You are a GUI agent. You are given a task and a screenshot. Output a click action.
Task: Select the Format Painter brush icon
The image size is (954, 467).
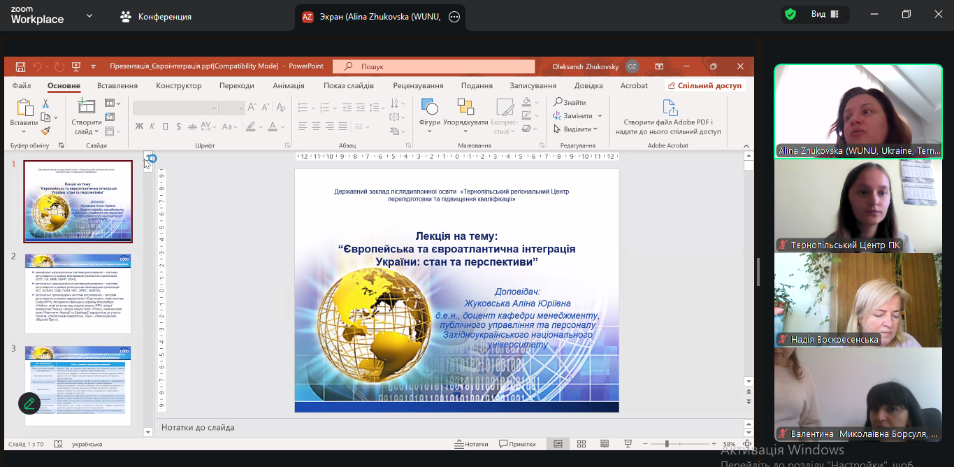(45, 130)
